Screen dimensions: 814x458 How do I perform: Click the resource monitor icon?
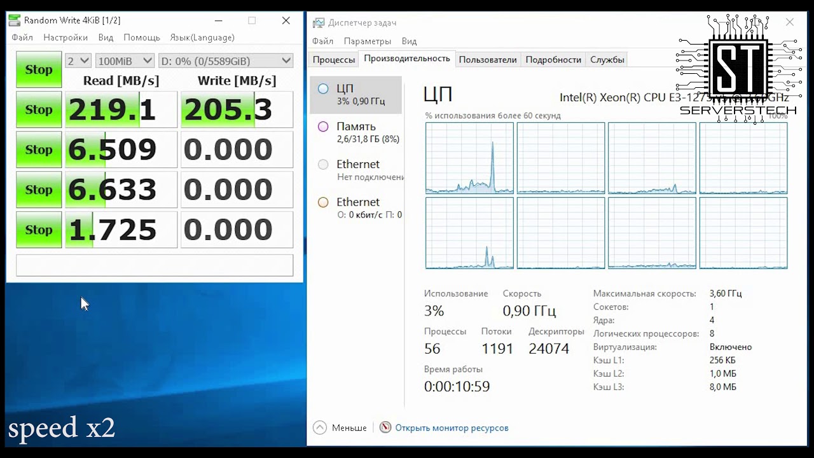[385, 427]
